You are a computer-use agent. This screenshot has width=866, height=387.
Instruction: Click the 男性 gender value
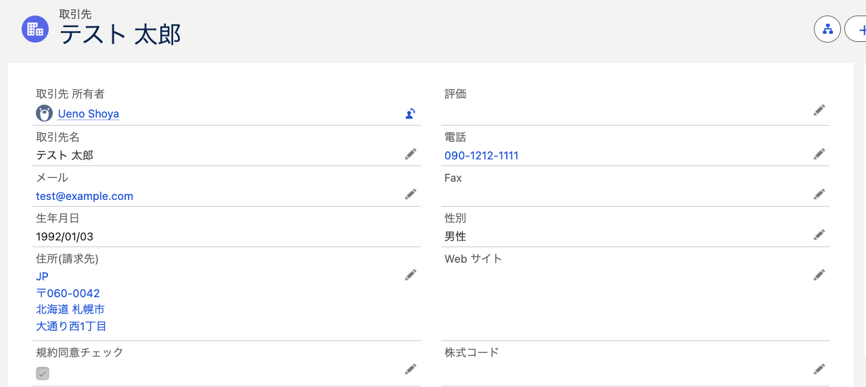(x=455, y=236)
